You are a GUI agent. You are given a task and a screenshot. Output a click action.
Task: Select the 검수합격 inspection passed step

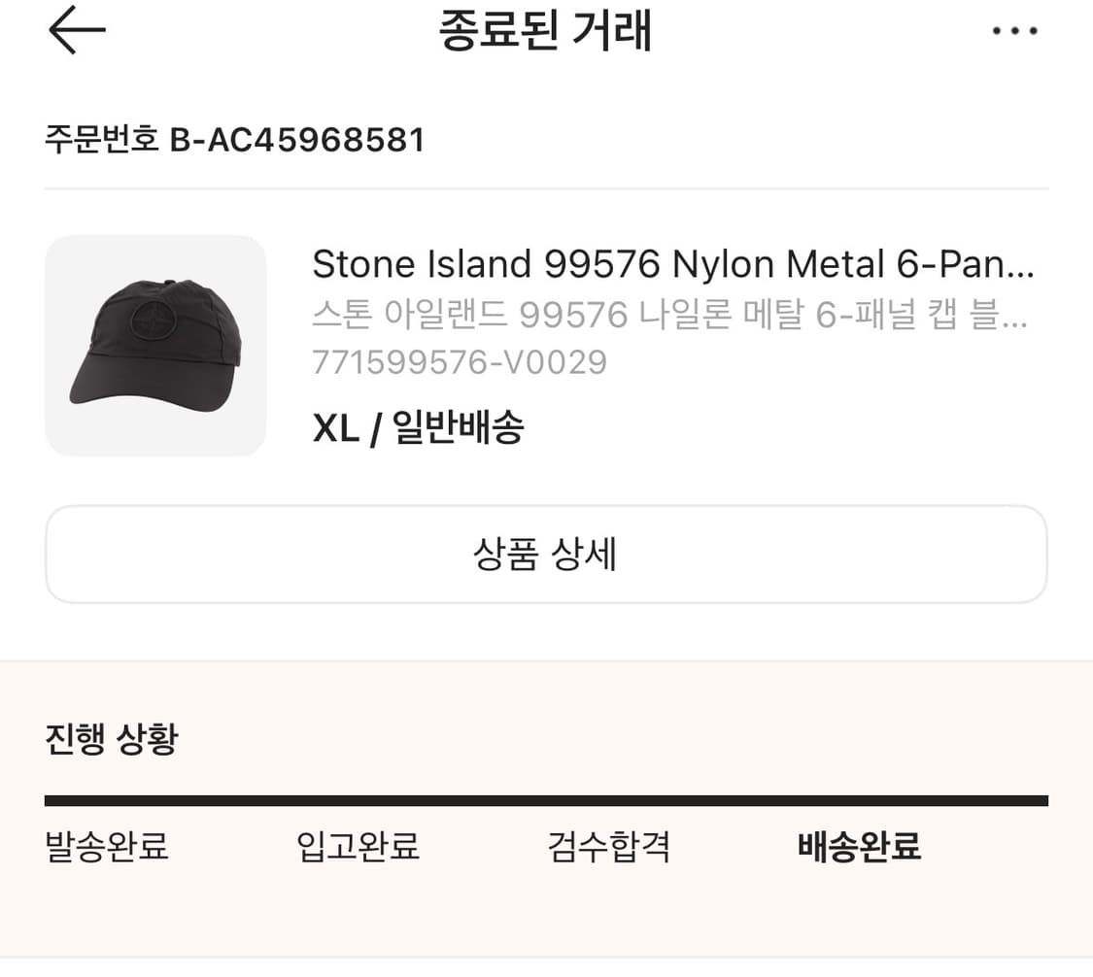coord(609,847)
